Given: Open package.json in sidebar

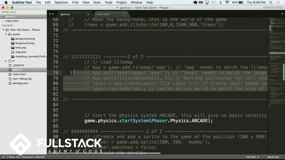Looking at the screenshot, I should coord(20,83).
